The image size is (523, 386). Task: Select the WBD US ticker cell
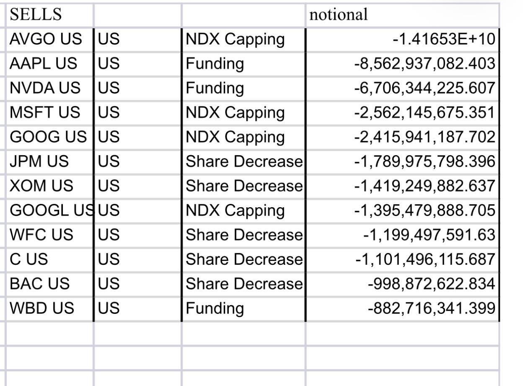(49, 308)
